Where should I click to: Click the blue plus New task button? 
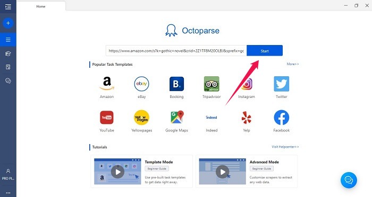pos(8,23)
